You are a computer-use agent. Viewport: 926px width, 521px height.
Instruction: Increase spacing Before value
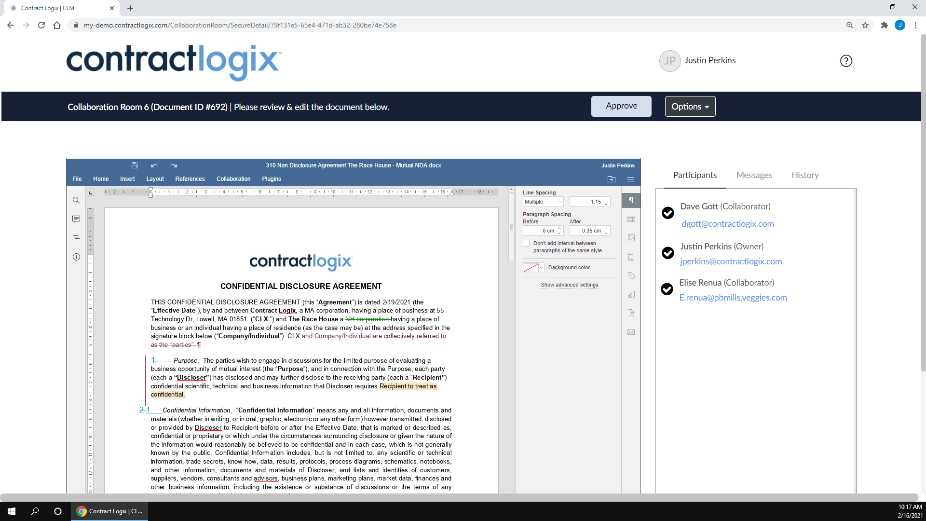[559, 229]
